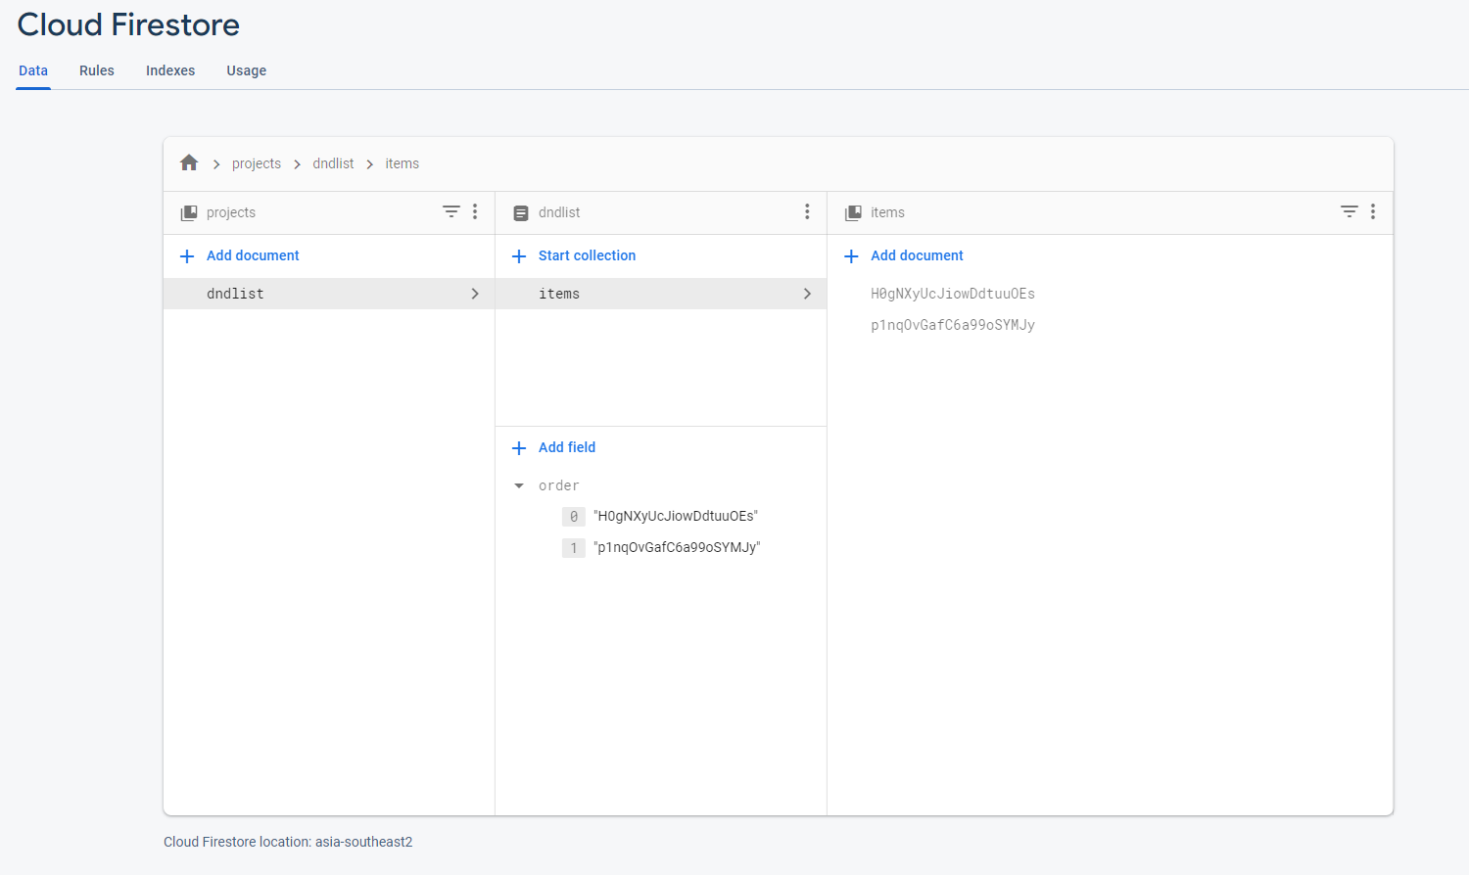Click the index 1 badge in order array
Image resolution: width=1469 pixels, height=875 pixels.
[x=574, y=547]
